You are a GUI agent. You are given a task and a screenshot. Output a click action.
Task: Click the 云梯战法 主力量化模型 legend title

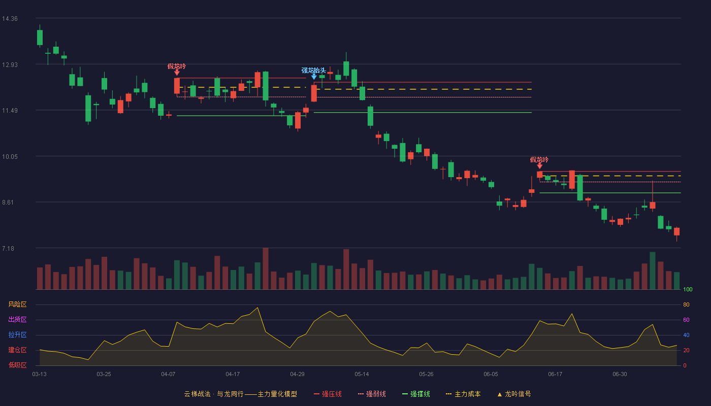[240, 394]
